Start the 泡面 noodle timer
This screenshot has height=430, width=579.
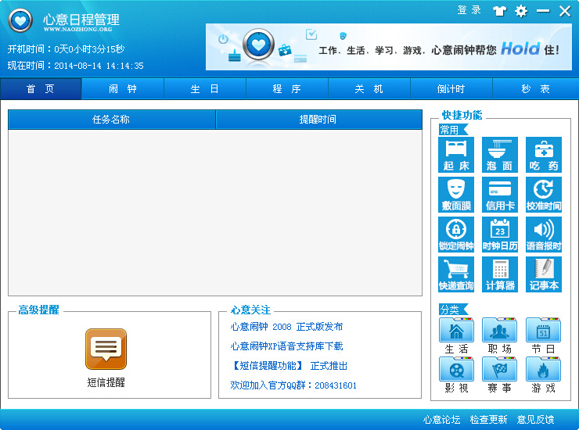pyautogui.click(x=500, y=155)
